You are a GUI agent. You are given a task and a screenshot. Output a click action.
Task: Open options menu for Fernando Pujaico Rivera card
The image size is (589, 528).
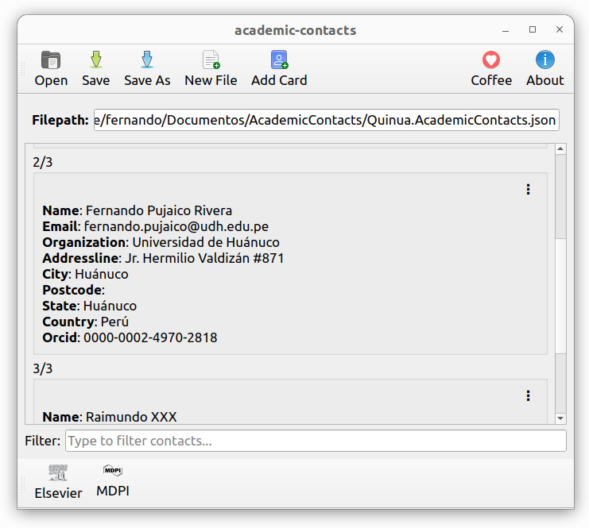pos(528,189)
